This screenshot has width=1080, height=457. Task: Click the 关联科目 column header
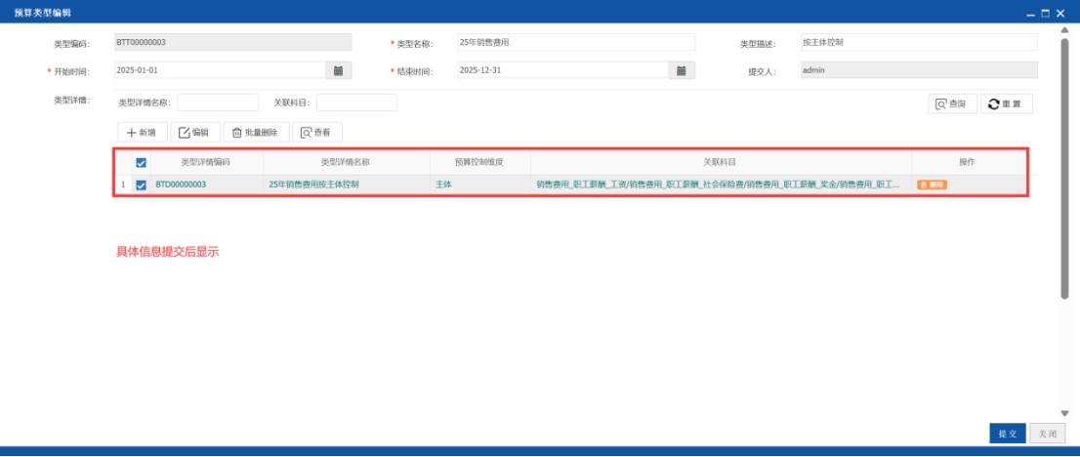point(721,163)
